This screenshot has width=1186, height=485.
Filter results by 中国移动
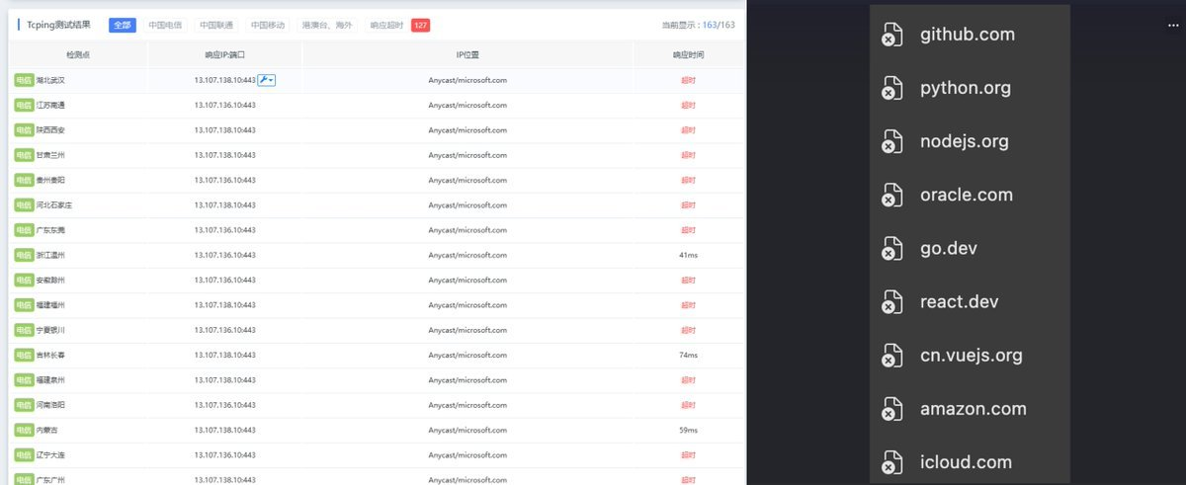click(x=267, y=26)
